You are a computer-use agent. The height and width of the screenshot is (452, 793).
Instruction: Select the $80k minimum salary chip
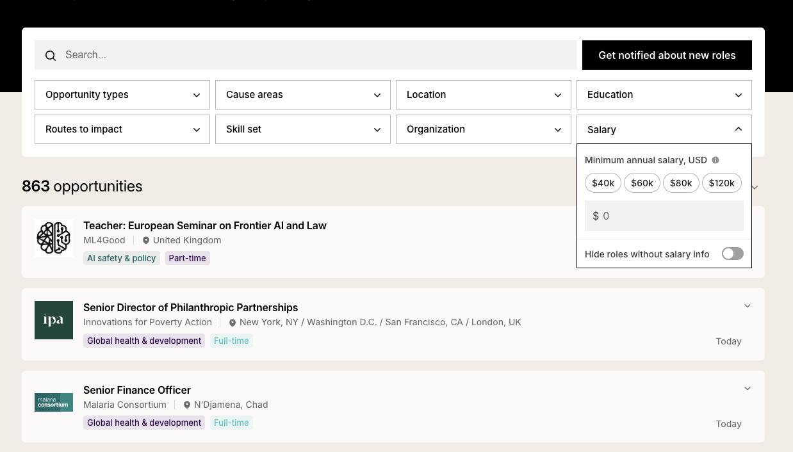point(681,183)
